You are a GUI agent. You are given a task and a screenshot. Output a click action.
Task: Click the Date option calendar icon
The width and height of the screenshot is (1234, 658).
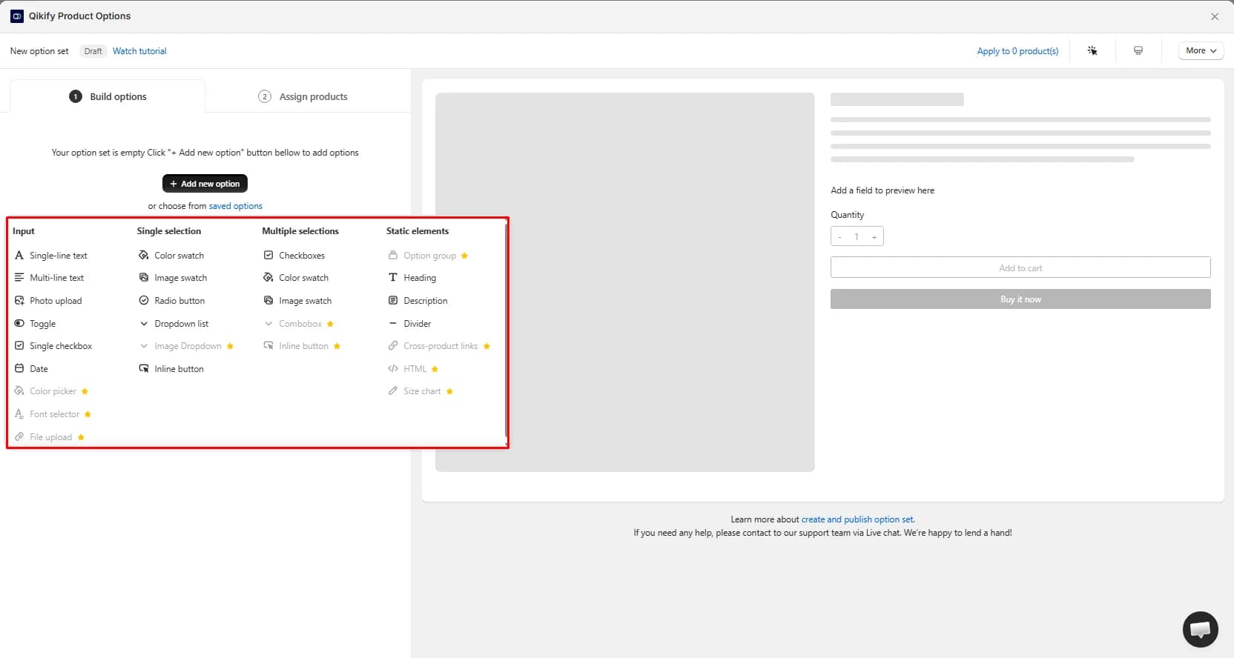tap(19, 369)
